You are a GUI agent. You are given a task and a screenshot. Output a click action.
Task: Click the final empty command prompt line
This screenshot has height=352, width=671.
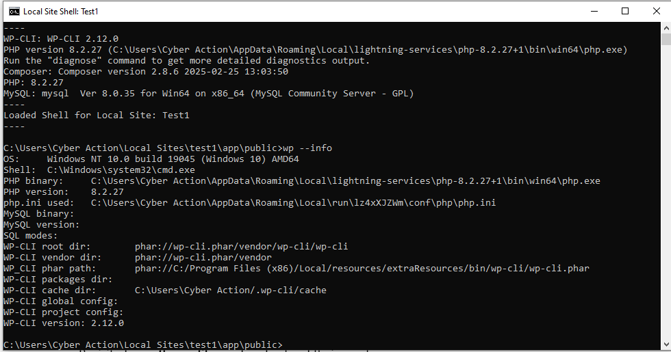[142, 344]
